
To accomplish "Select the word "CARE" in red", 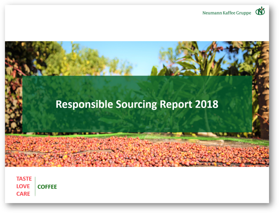I will pyautogui.click(x=23, y=194).
